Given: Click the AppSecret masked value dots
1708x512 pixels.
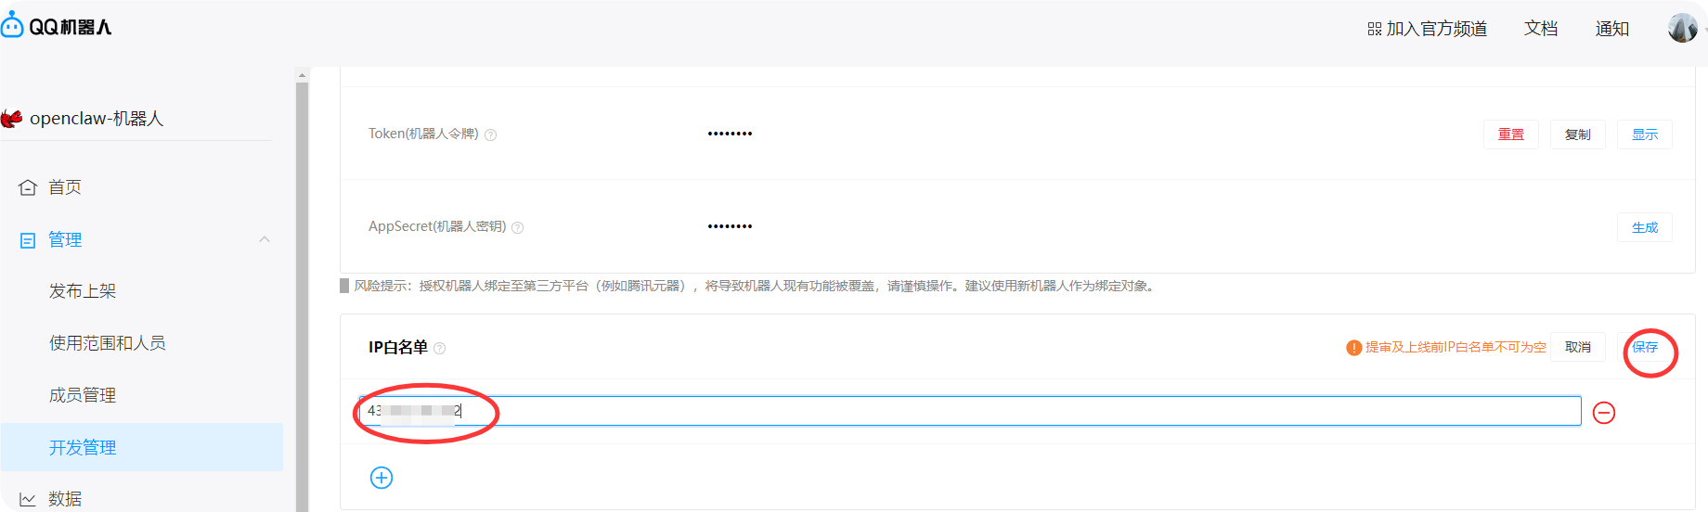Looking at the screenshot, I should click(730, 226).
